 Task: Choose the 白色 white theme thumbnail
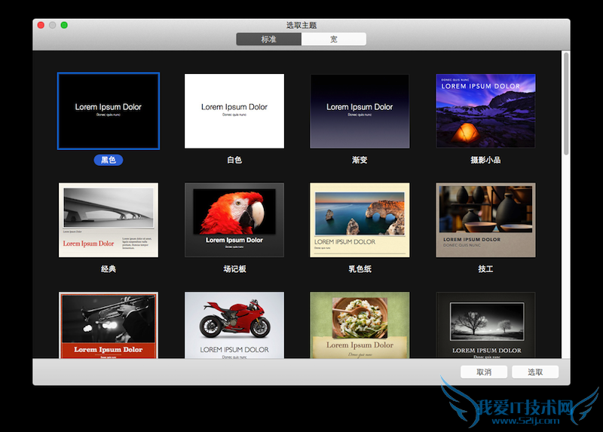pos(234,111)
